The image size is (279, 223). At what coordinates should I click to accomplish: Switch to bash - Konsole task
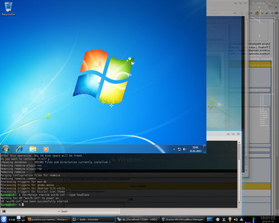click(94, 220)
